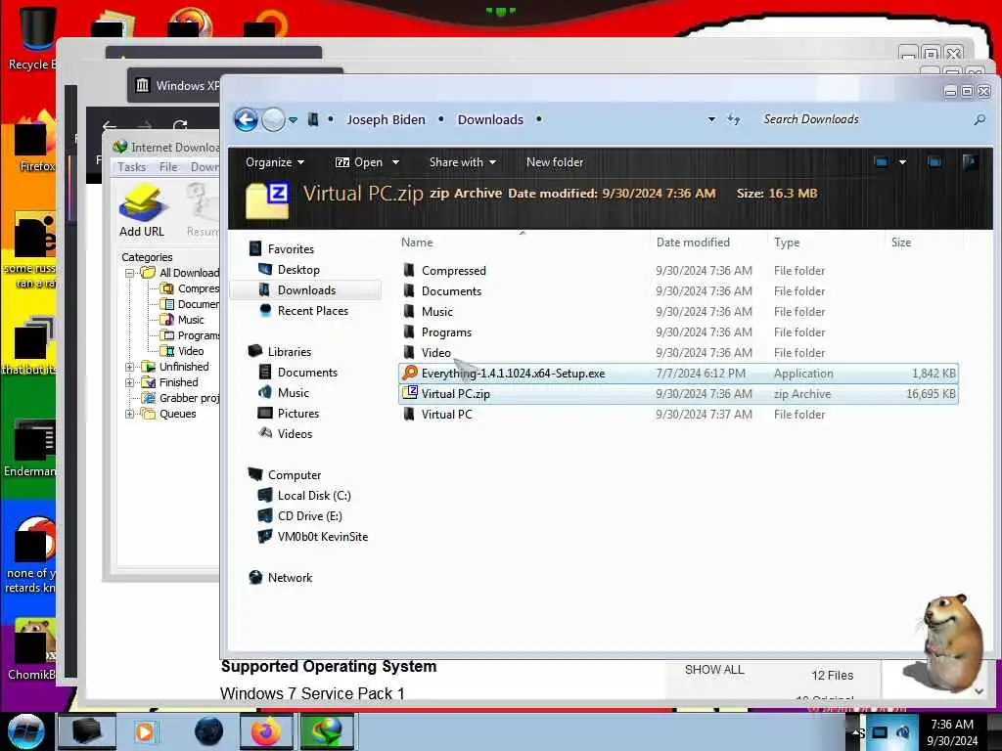Click the Internet Download Manager taskbar button

click(326, 731)
